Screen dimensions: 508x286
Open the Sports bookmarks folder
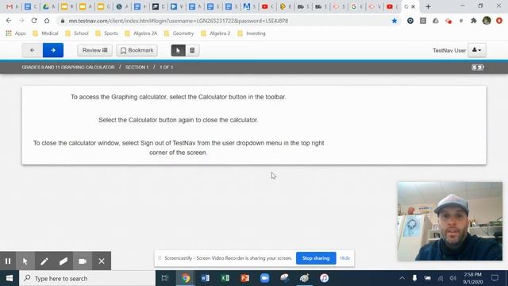[x=106, y=33]
